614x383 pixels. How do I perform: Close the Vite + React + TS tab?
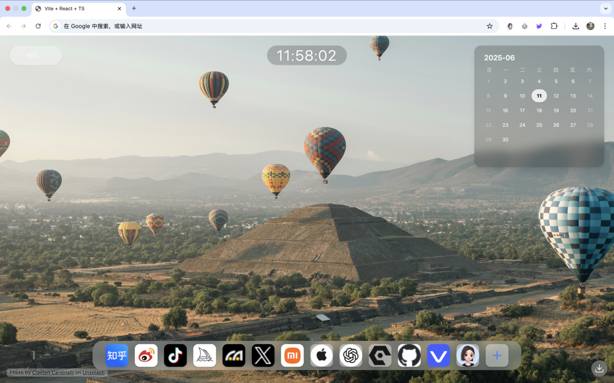coord(119,9)
